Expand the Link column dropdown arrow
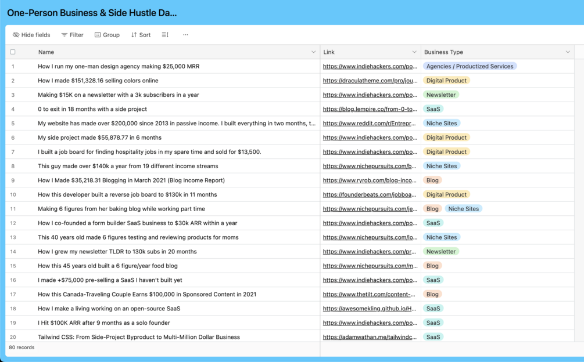The image size is (584, 362). click(x=414, y=52)
